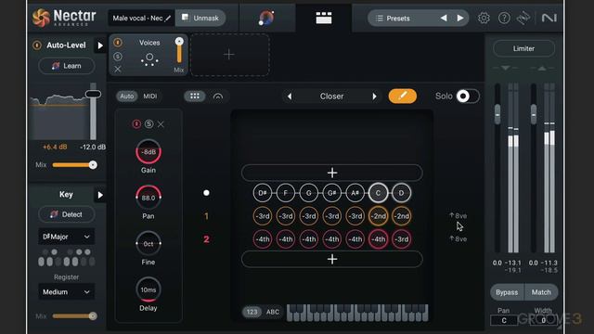
Task: Select Auto harmony mode
Action: [127, 96]
